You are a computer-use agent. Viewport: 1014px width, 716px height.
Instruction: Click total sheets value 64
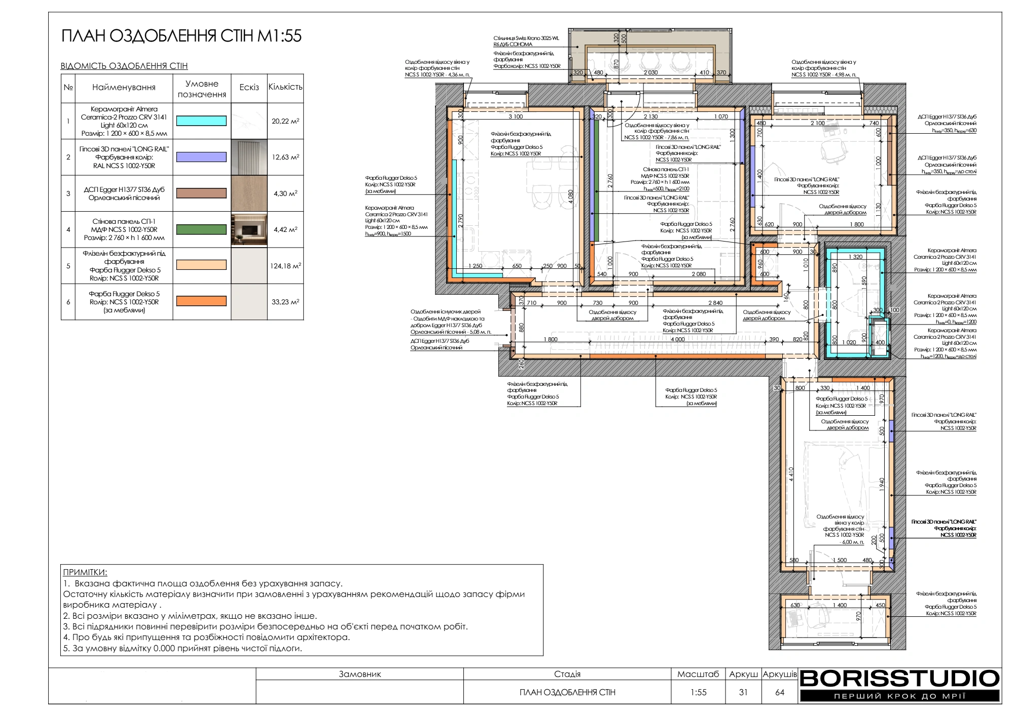pyautogui.click(x=780, y=692)
